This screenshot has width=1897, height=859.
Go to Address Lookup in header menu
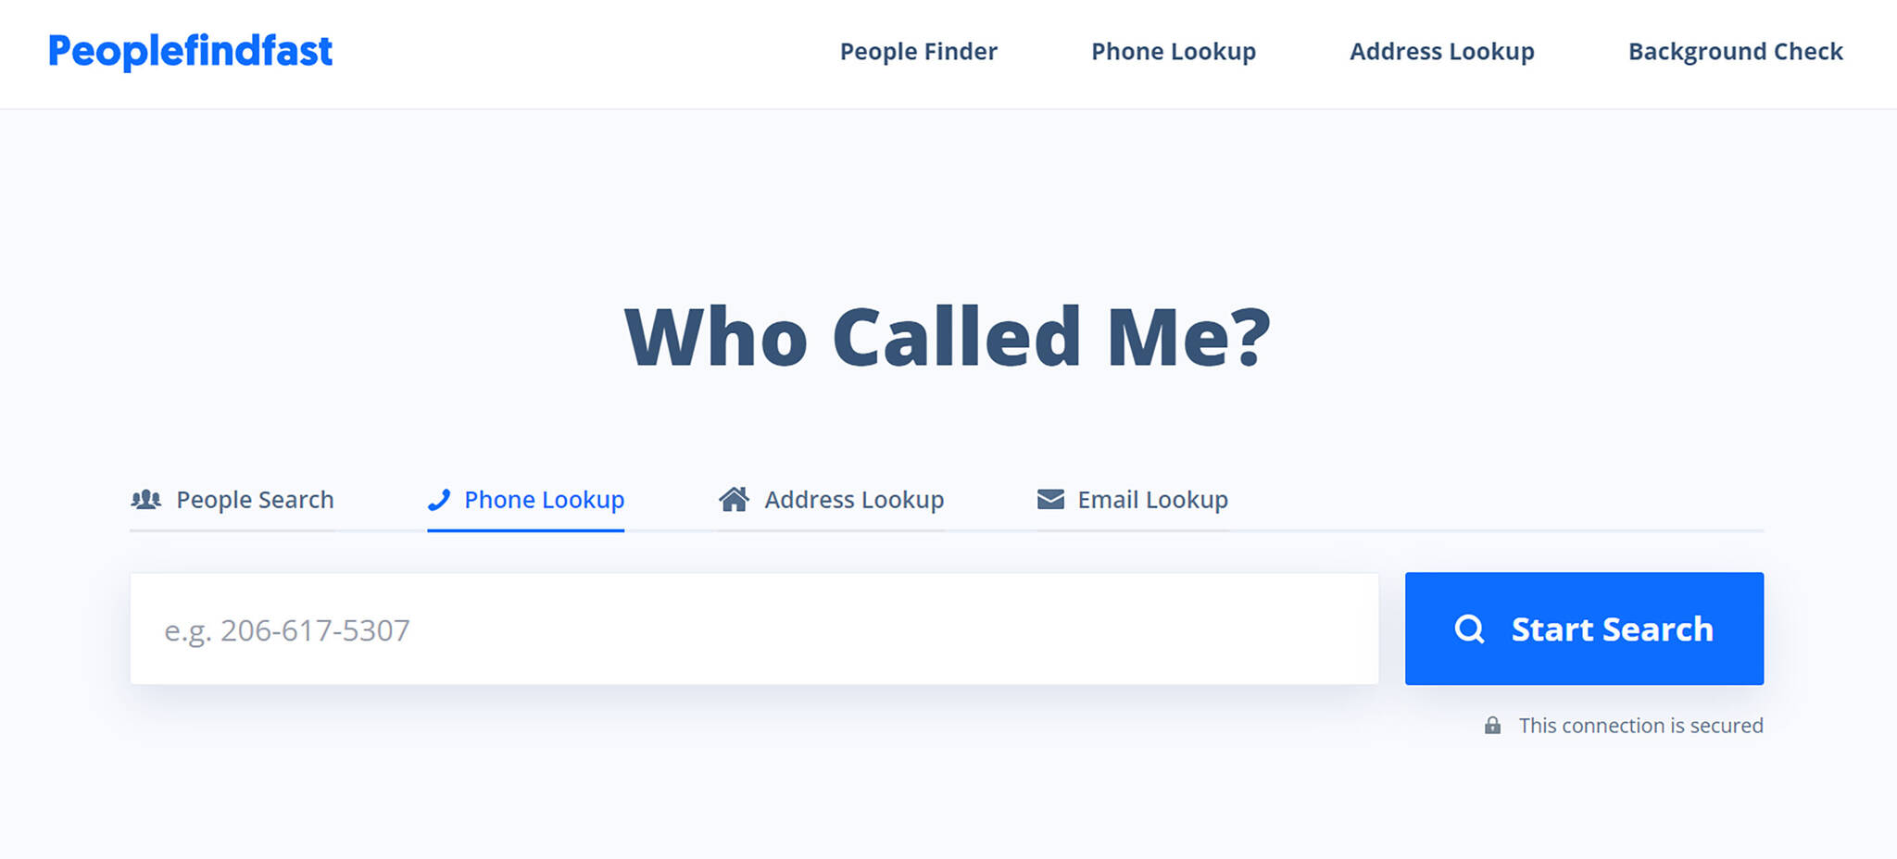point(1442,52)
